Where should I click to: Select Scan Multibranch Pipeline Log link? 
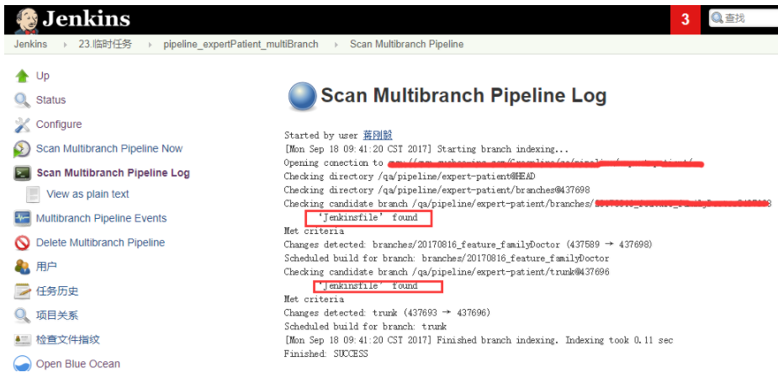click(114, 173)
